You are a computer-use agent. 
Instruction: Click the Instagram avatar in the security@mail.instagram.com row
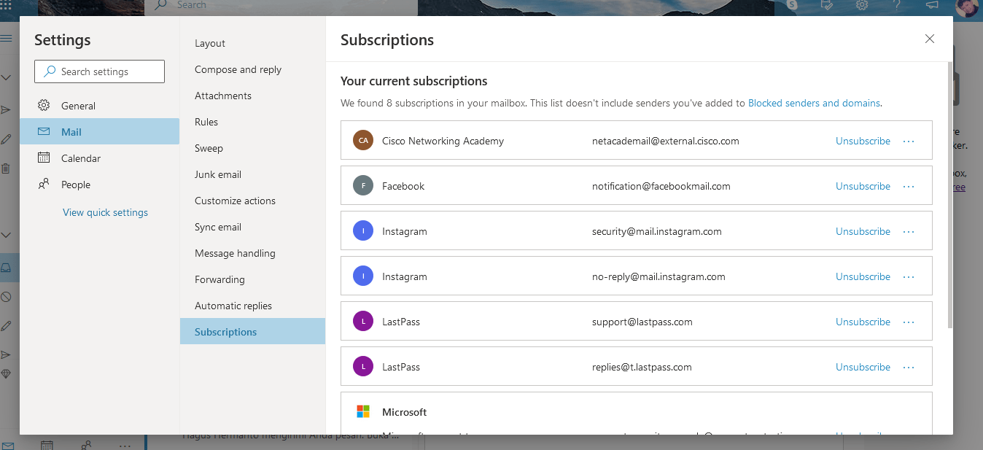click(x=363, y=230)
